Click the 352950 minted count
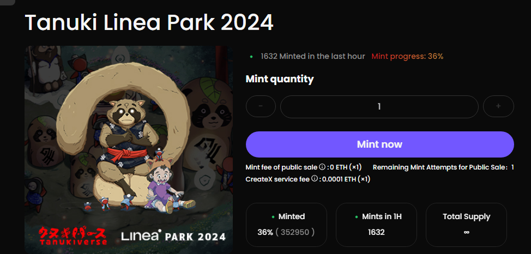Viewport: 531px width, 254px height. pos(295,232)
